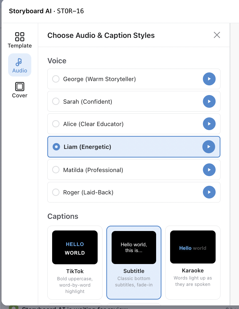Click the Sarah (Confident) voice name
239x309 pixels.
point(88,102)
